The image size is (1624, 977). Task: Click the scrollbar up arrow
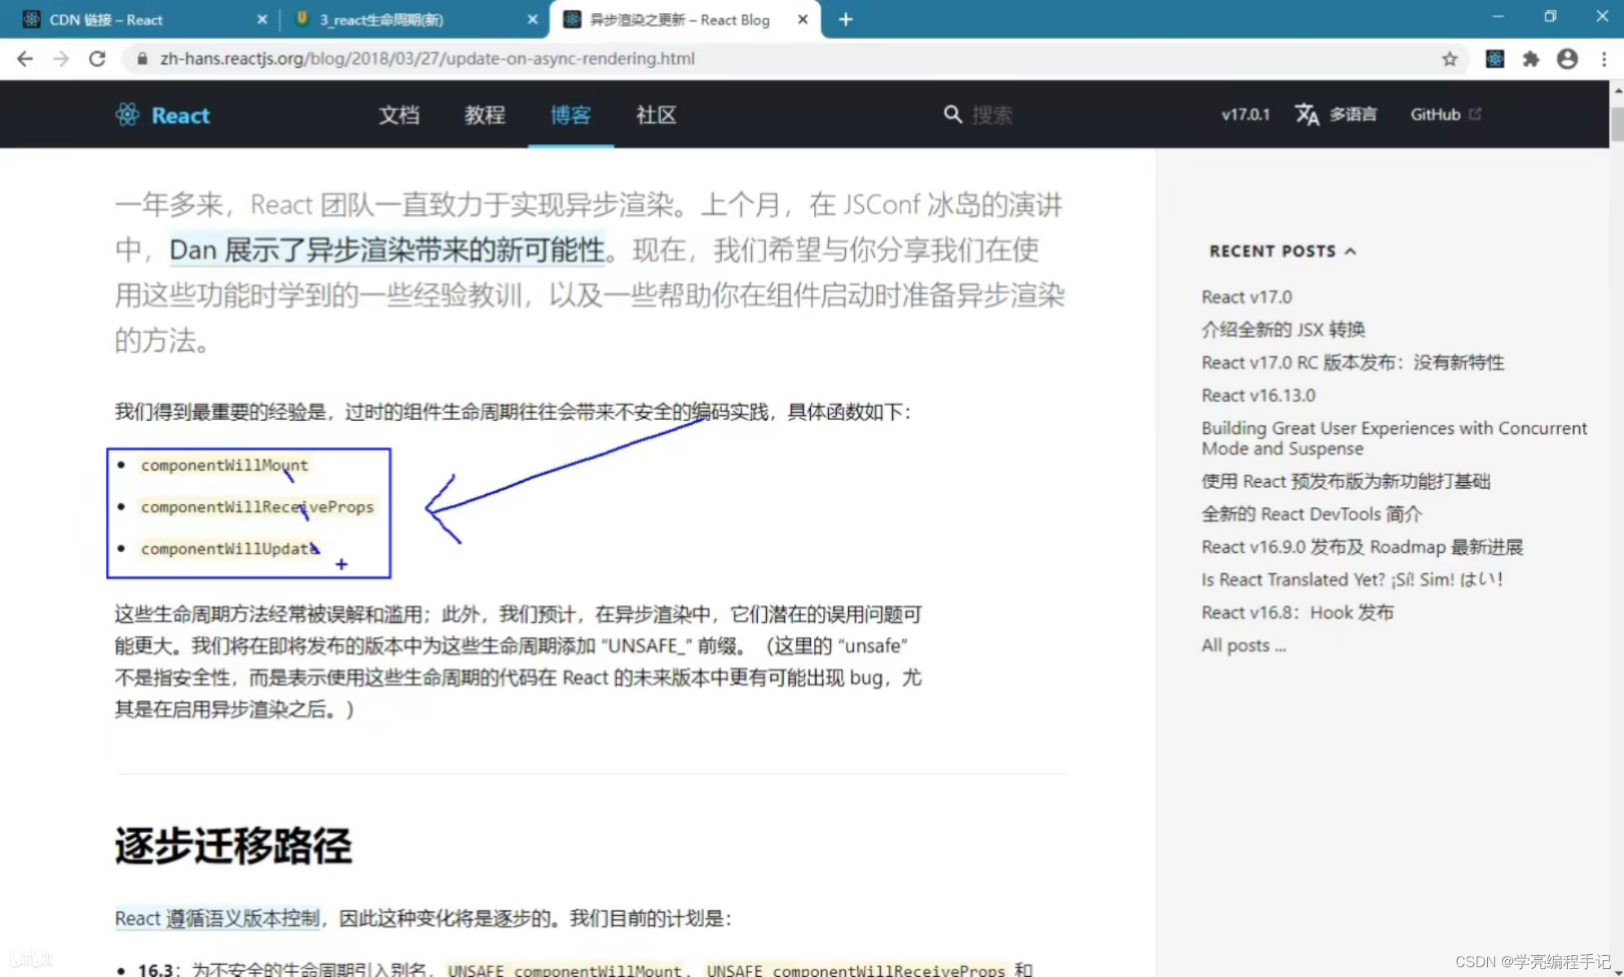click(x=1617, y=90)
